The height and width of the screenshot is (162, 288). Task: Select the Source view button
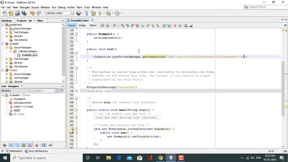pos(72,26)
